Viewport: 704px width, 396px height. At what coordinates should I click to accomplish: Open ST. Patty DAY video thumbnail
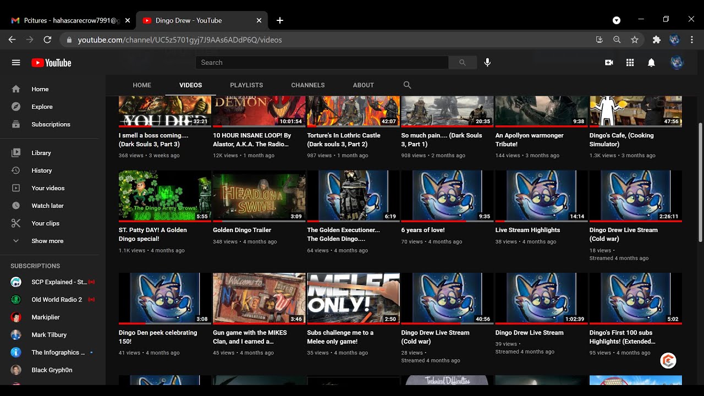165,196
